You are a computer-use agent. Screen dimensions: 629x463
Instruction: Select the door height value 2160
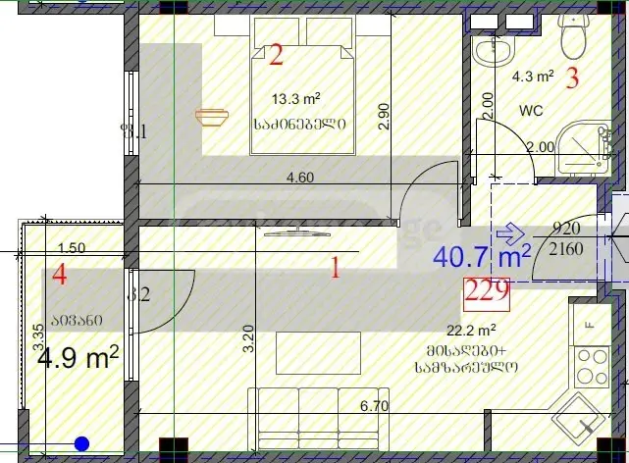tap(566, 249)
